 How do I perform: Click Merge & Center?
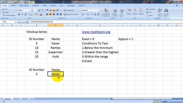pos(71,15)
